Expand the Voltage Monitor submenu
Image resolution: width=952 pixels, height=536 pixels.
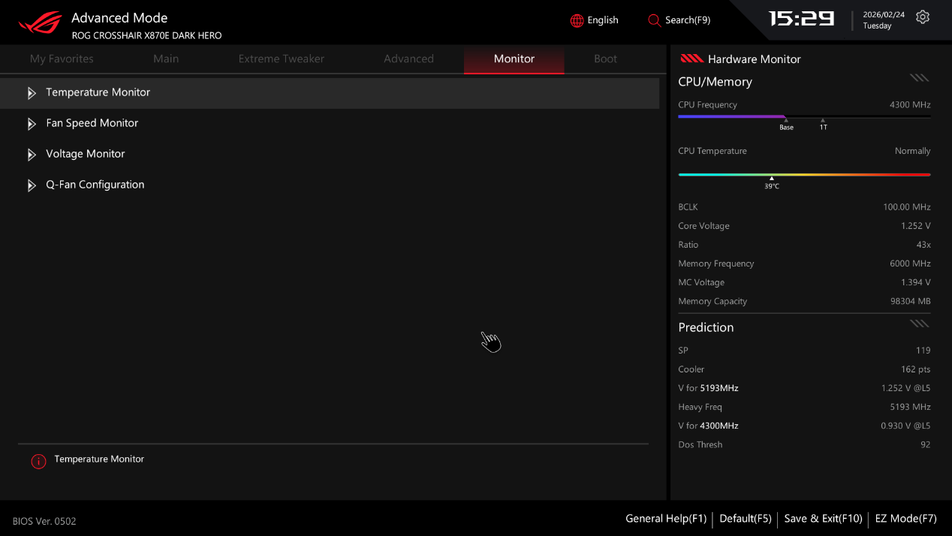[x=85, y=154]
